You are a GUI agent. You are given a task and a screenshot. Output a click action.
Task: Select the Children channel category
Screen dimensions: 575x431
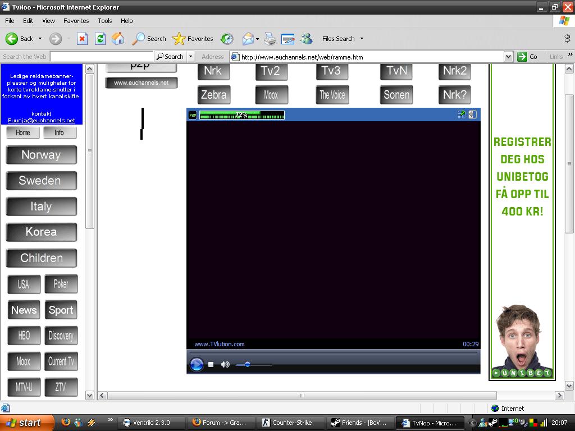[42, 258]
